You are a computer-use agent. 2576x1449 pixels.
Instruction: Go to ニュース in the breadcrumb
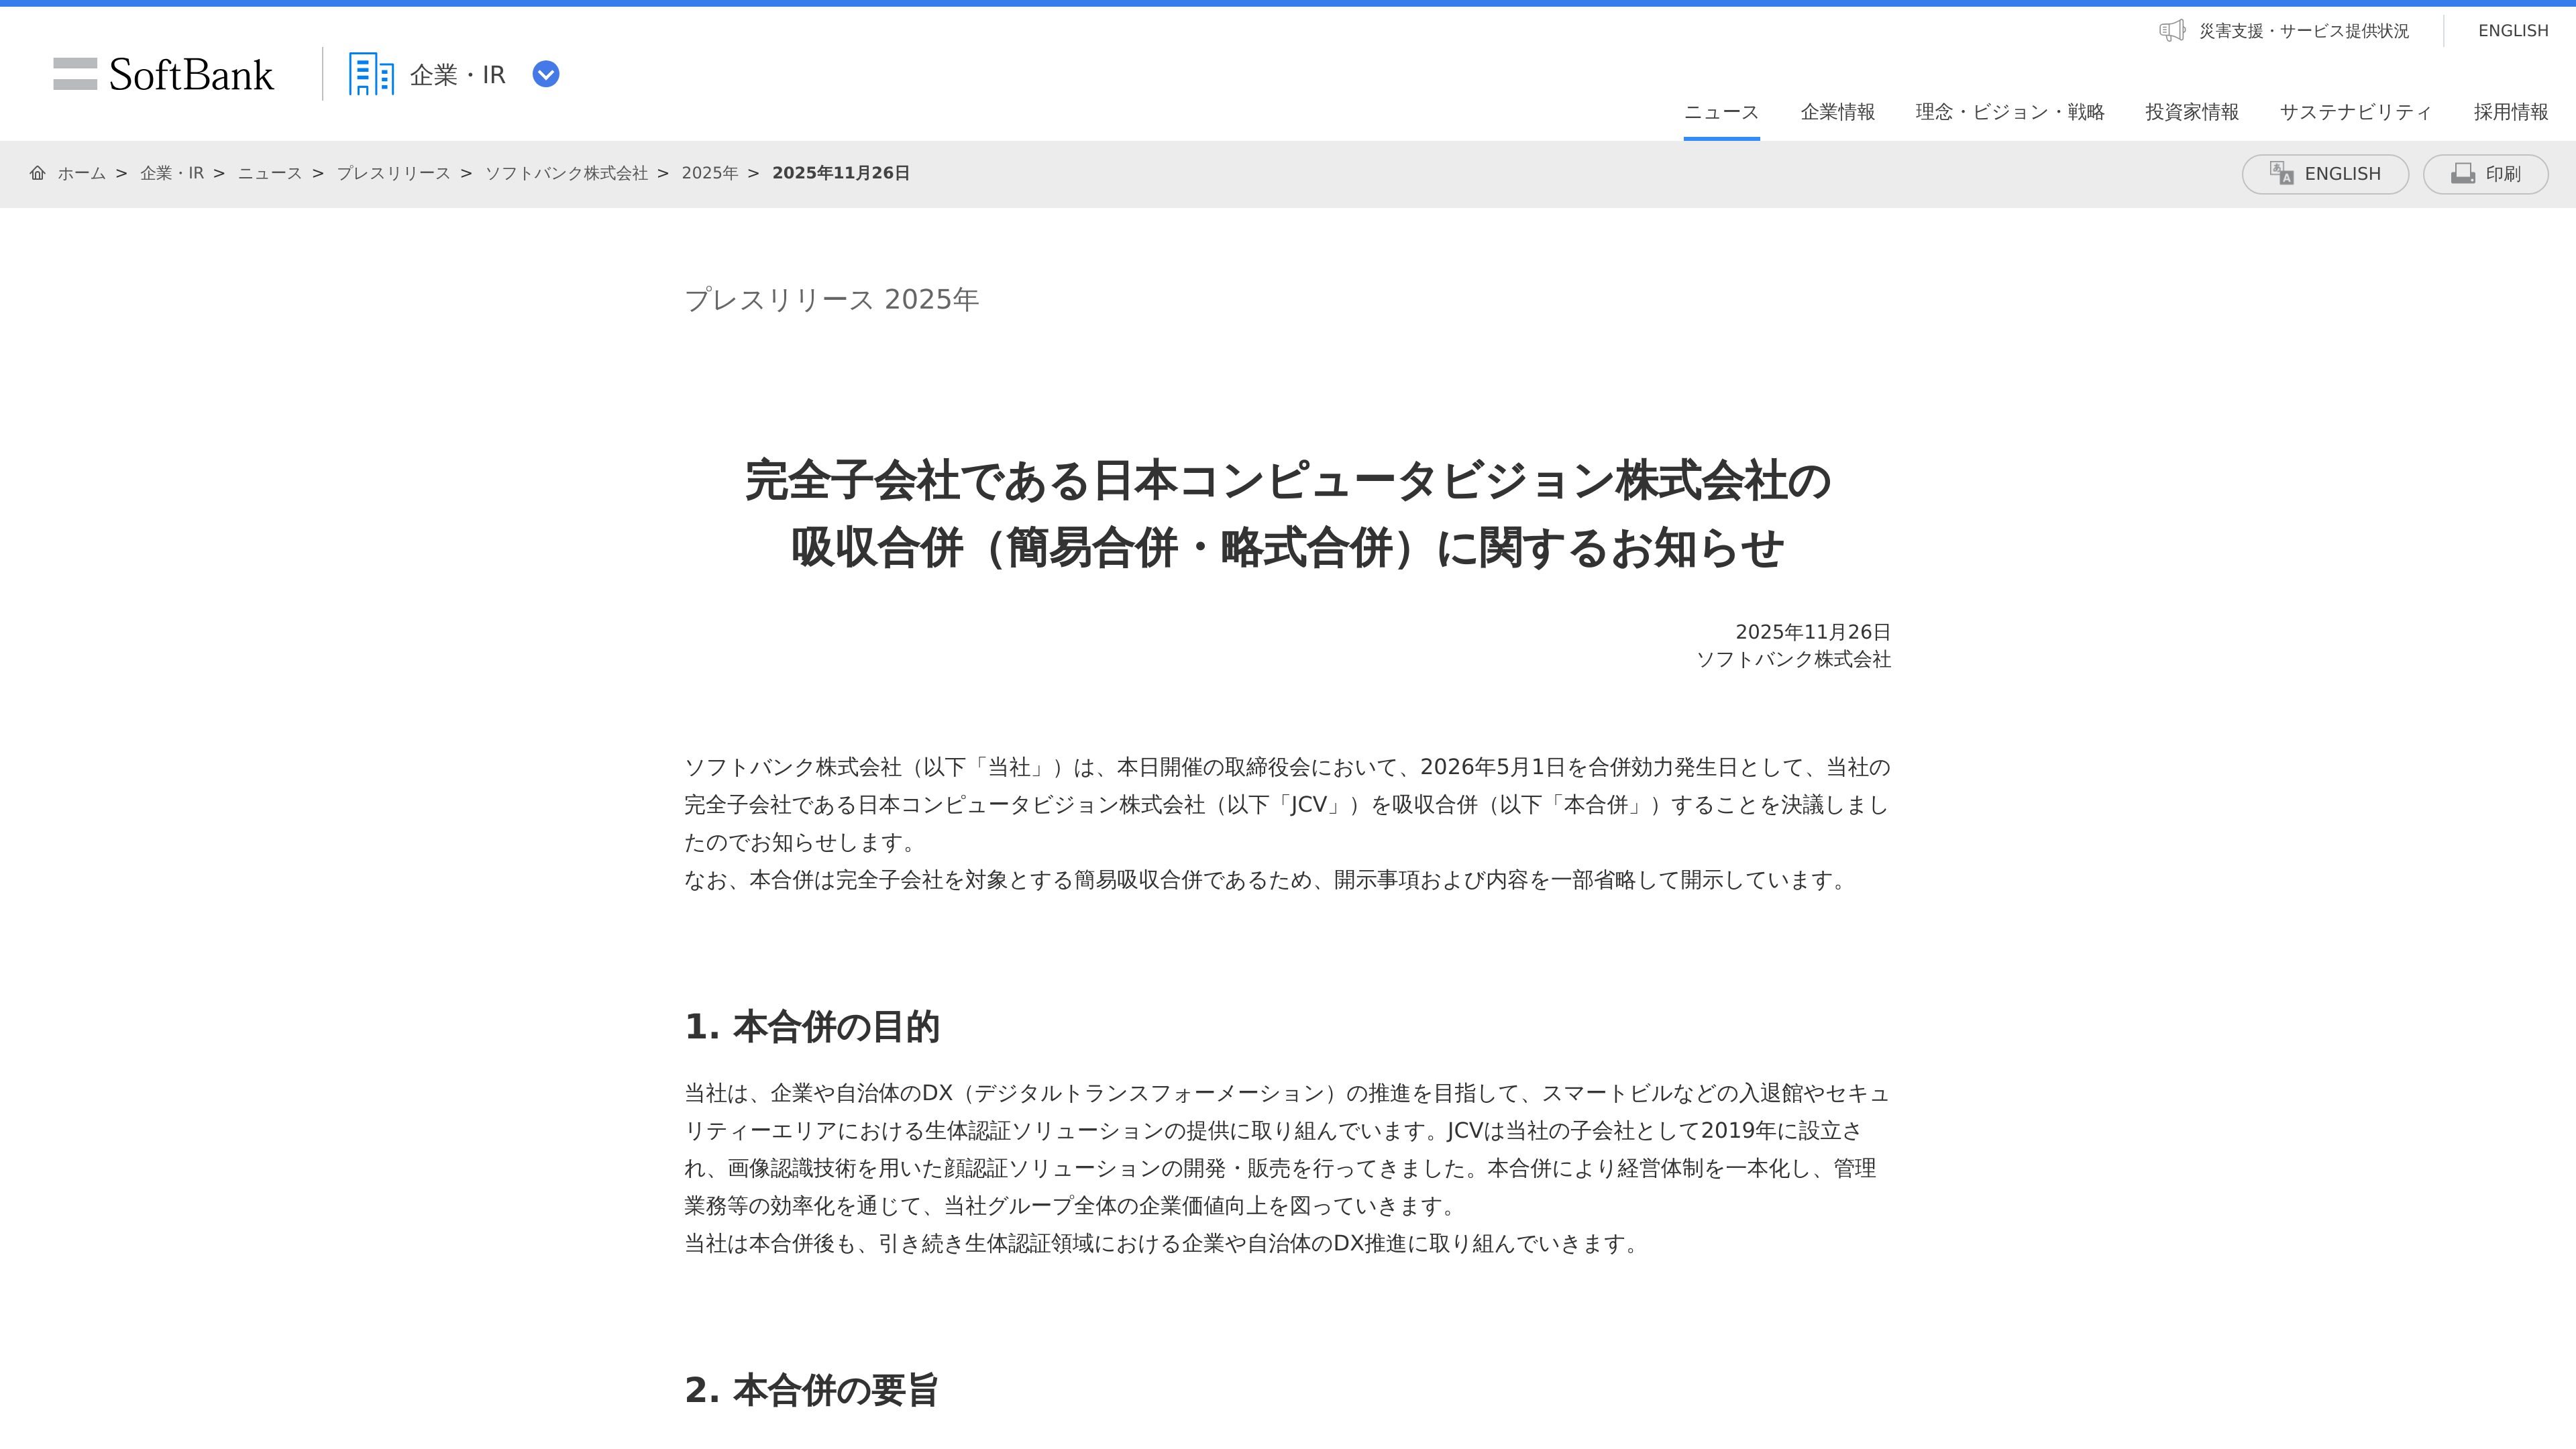coord(270,173)
